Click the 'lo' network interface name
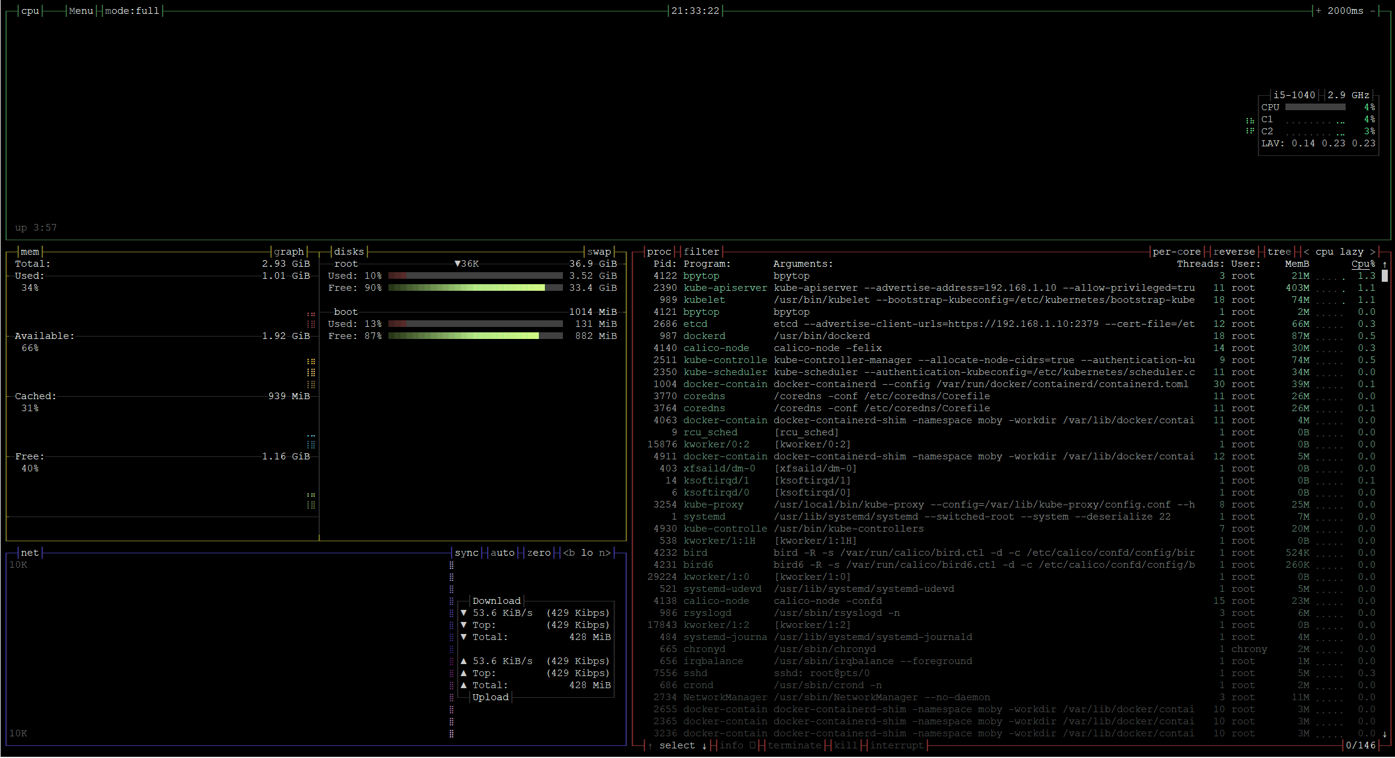 point(587,553)
